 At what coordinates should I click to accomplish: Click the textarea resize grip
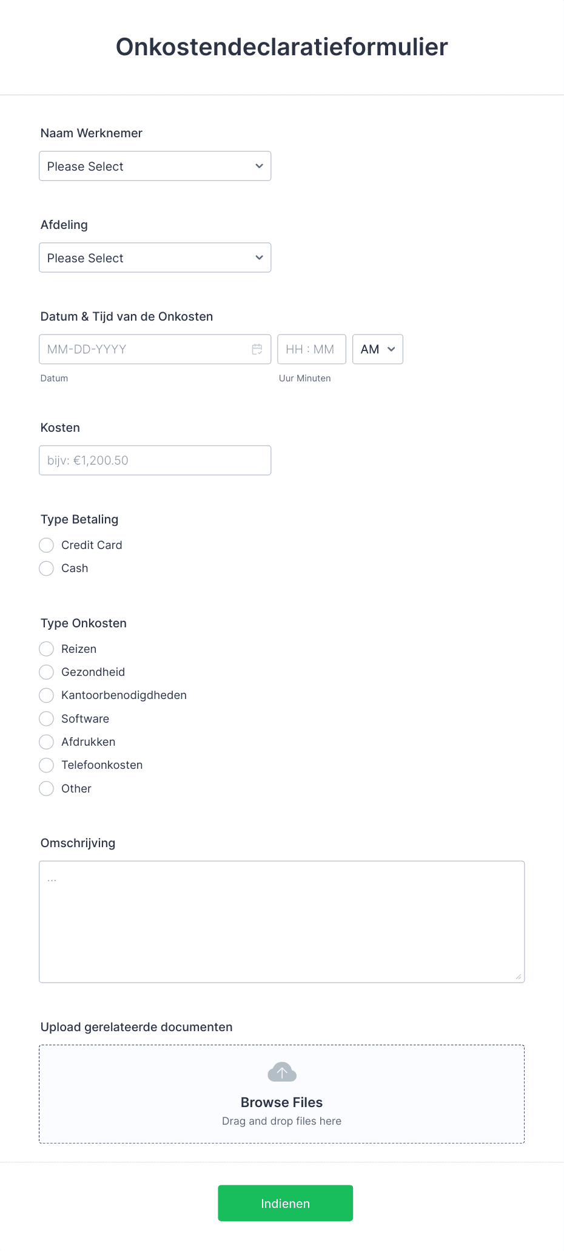tap(519, 976)
